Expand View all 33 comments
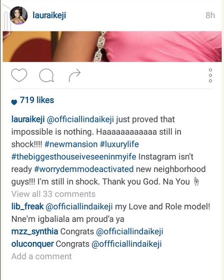Screen dimensions: 224x280 pos(53,194)
